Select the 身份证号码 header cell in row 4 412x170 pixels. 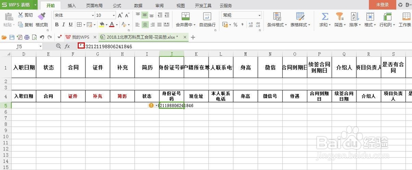pos(171,96)
